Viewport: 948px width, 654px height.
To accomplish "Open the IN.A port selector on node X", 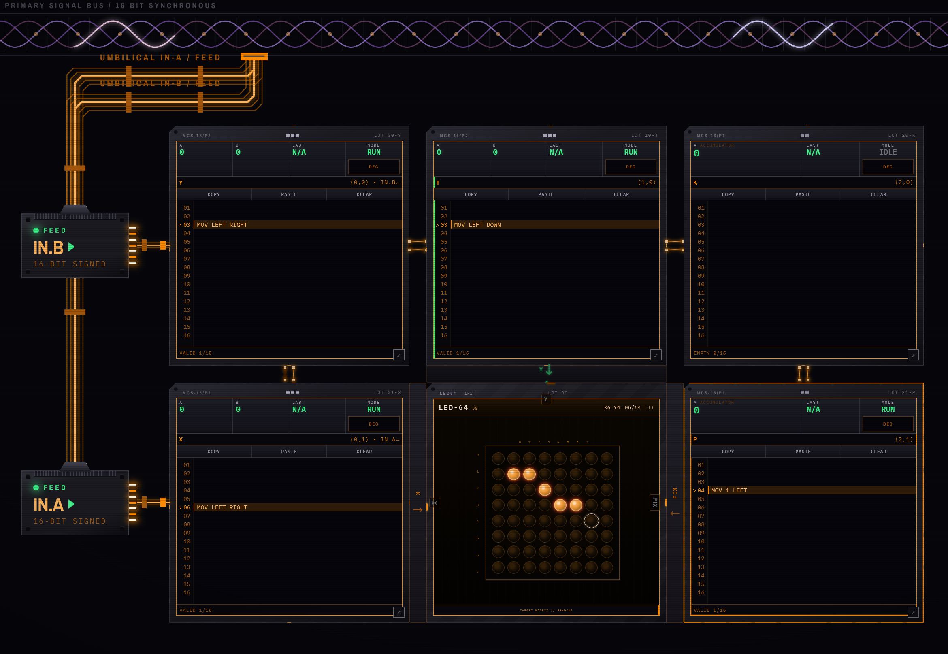I will tap(390, 439).
